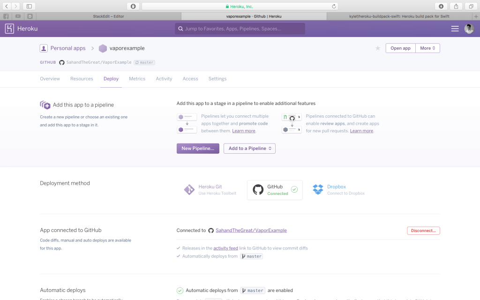This screenshot has height=300, width=480.
Task: Open the hamburger menu in the Heroku header
Action: [455, 29]
